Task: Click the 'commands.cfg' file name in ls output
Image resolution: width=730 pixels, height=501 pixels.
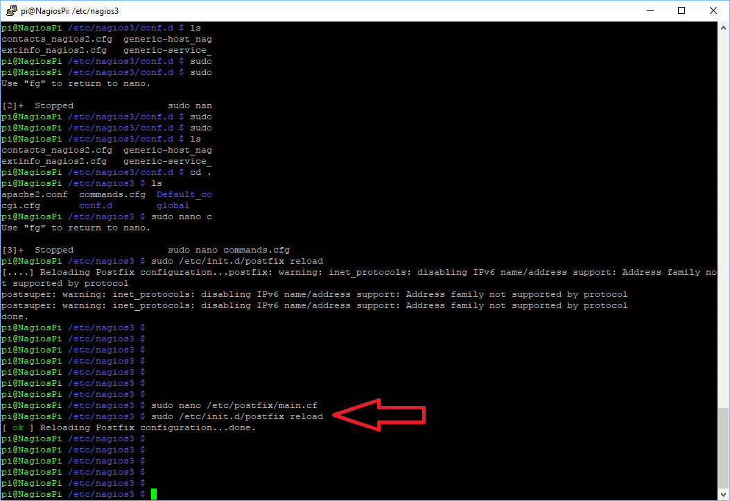Action: (112, 195)
